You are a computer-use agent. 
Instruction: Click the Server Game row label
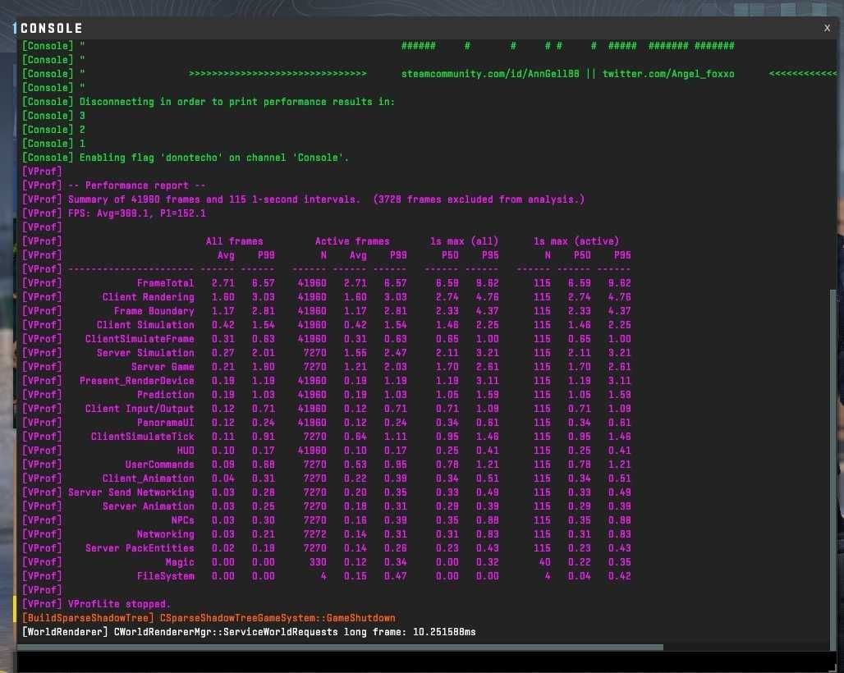pyautogui.click(x=163, y=367)
